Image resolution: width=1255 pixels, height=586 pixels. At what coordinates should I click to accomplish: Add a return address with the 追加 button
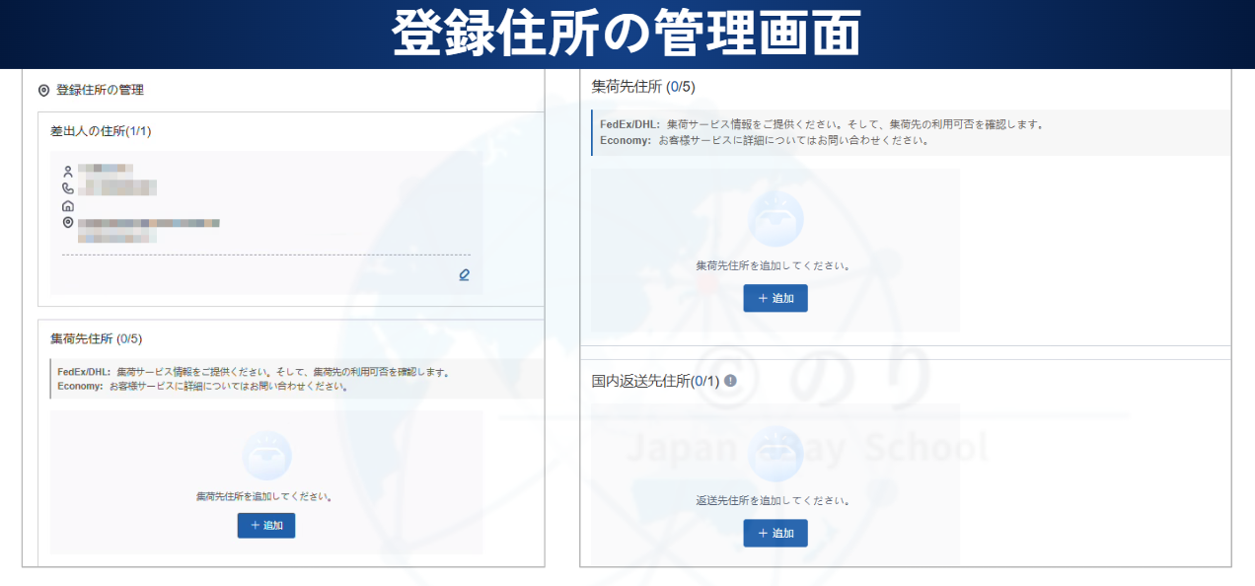click(x=775, y=533)
